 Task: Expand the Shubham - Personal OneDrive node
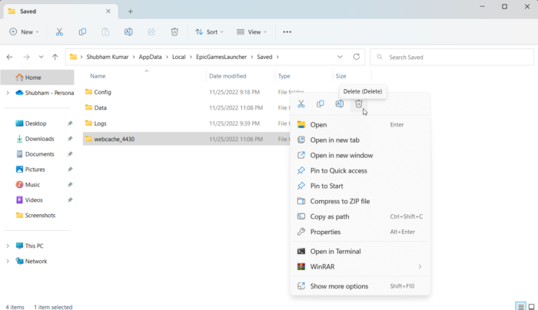8,93
